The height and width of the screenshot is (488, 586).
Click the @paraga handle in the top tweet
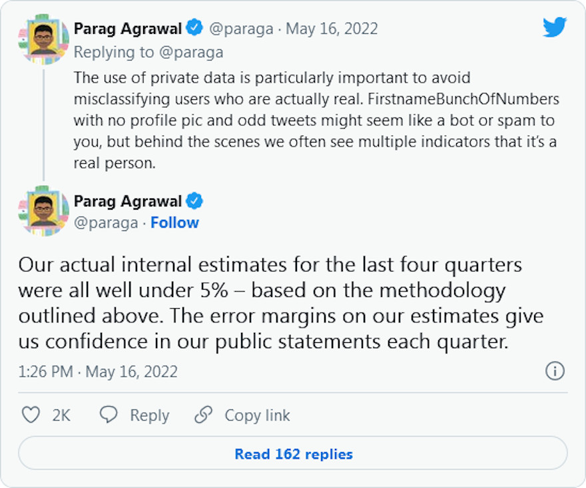(x=240, y=29)
